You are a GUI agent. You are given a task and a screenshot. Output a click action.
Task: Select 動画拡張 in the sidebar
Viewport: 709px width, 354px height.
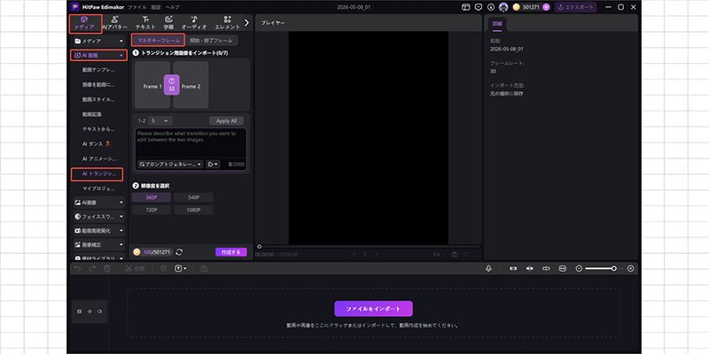(x=92, y=114)
